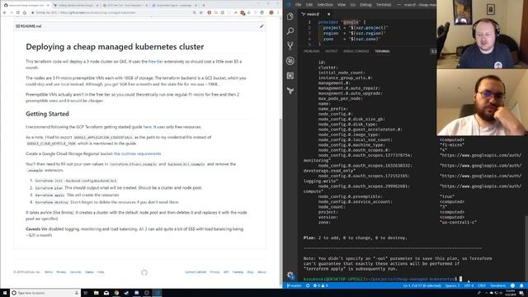Open the terminal selector dropdown in panel
528x297 pixels.
click(433, 51)
